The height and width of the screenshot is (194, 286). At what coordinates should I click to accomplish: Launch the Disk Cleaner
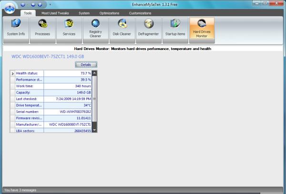click(x=122, y=29)
